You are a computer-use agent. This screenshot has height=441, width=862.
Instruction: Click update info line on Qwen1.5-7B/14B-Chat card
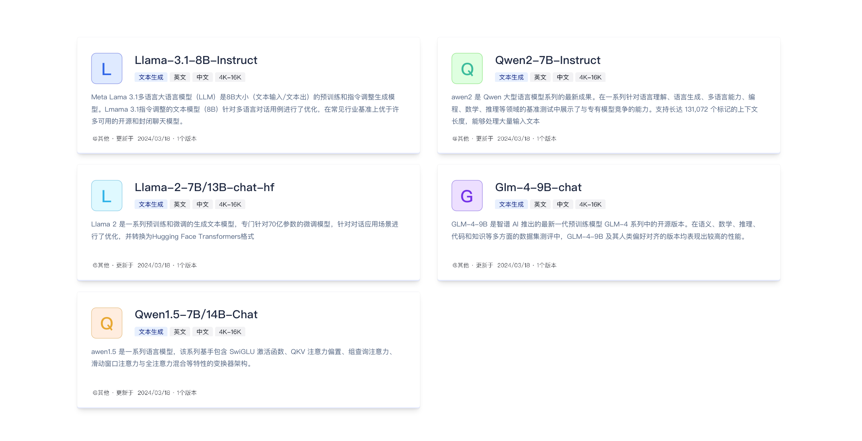(145, 393)
